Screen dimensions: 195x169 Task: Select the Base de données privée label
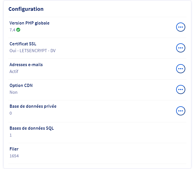click(x=33, y=106)
